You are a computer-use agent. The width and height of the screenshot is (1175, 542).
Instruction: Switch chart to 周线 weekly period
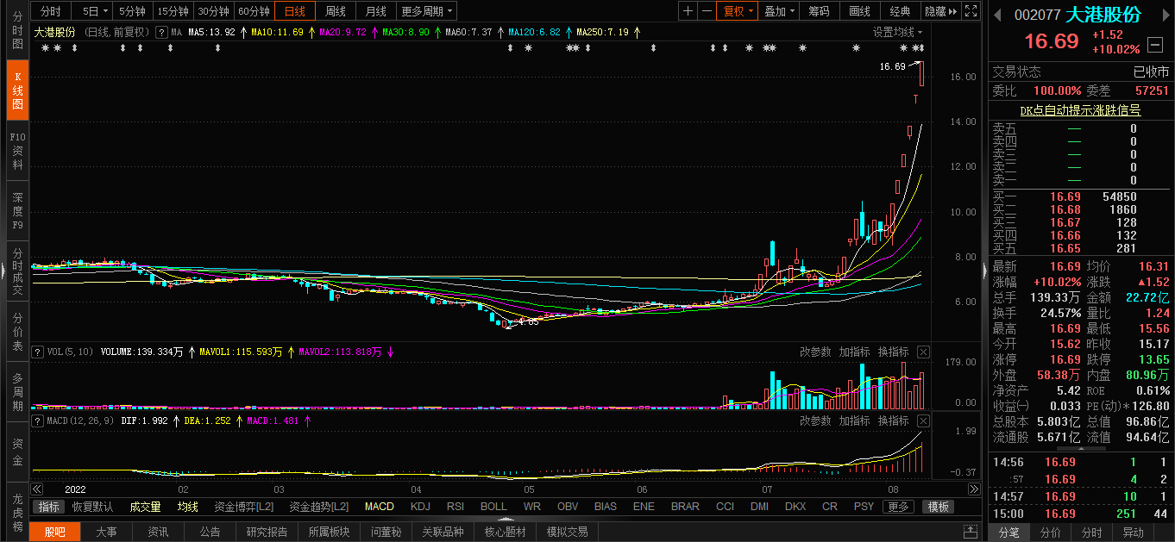(x=335, y=11)
